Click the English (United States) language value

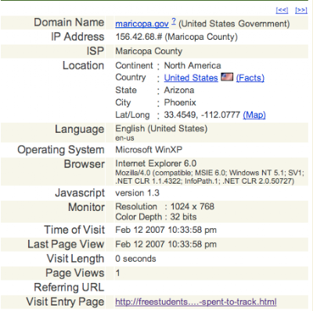[x=161, y=128]
